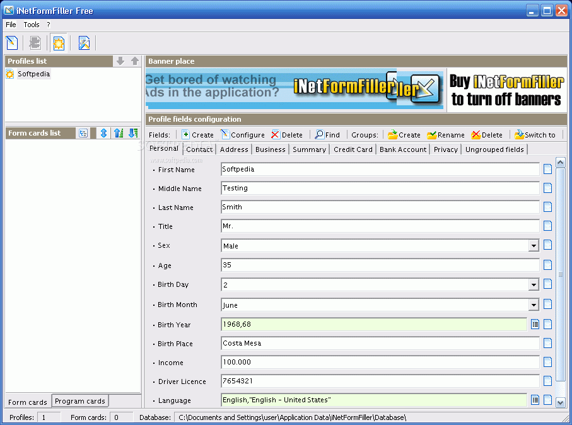Click the page icon beside Birth Year
The width and height of the screenshot is (572, 425).
coord(547,324)
